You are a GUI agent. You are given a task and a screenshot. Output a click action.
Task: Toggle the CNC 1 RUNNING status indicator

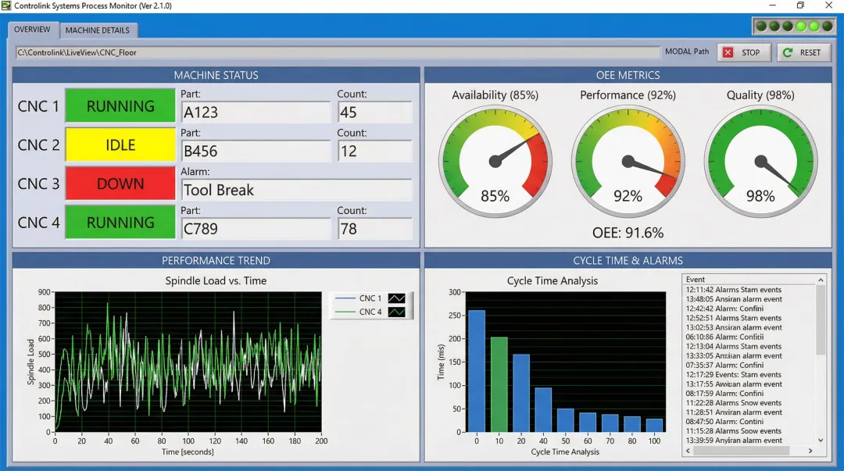(x=120, y=105)
